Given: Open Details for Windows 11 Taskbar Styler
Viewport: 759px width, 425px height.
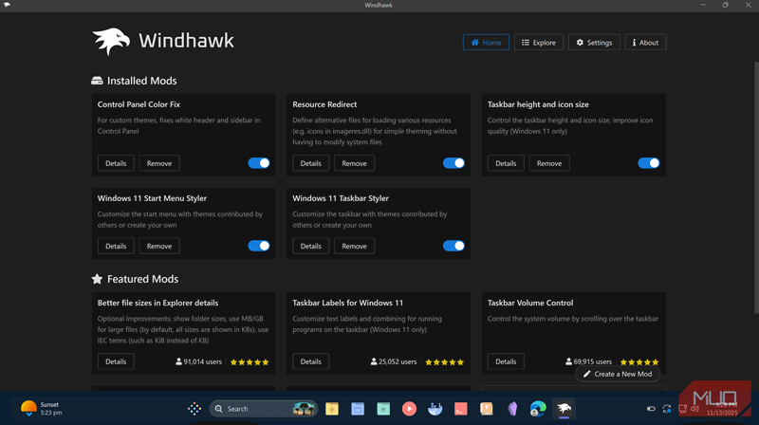Looking at the screenshot, I should (x=311, y=246).
